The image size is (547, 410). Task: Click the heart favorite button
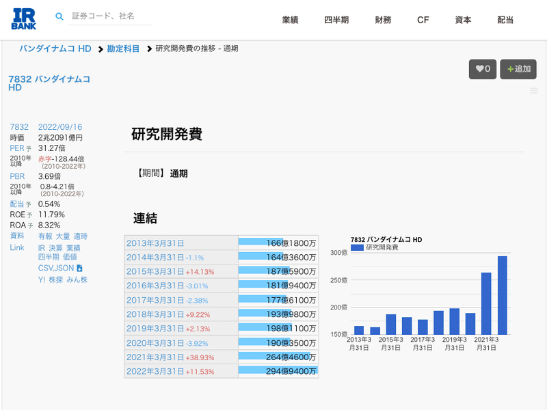tap(483, 69)
